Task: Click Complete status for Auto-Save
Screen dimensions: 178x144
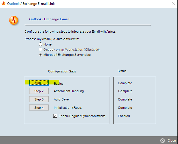Action: pyautogui.click(x=125, y=99)
